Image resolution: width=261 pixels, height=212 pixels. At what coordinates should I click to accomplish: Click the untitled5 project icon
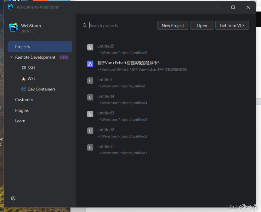90,47
